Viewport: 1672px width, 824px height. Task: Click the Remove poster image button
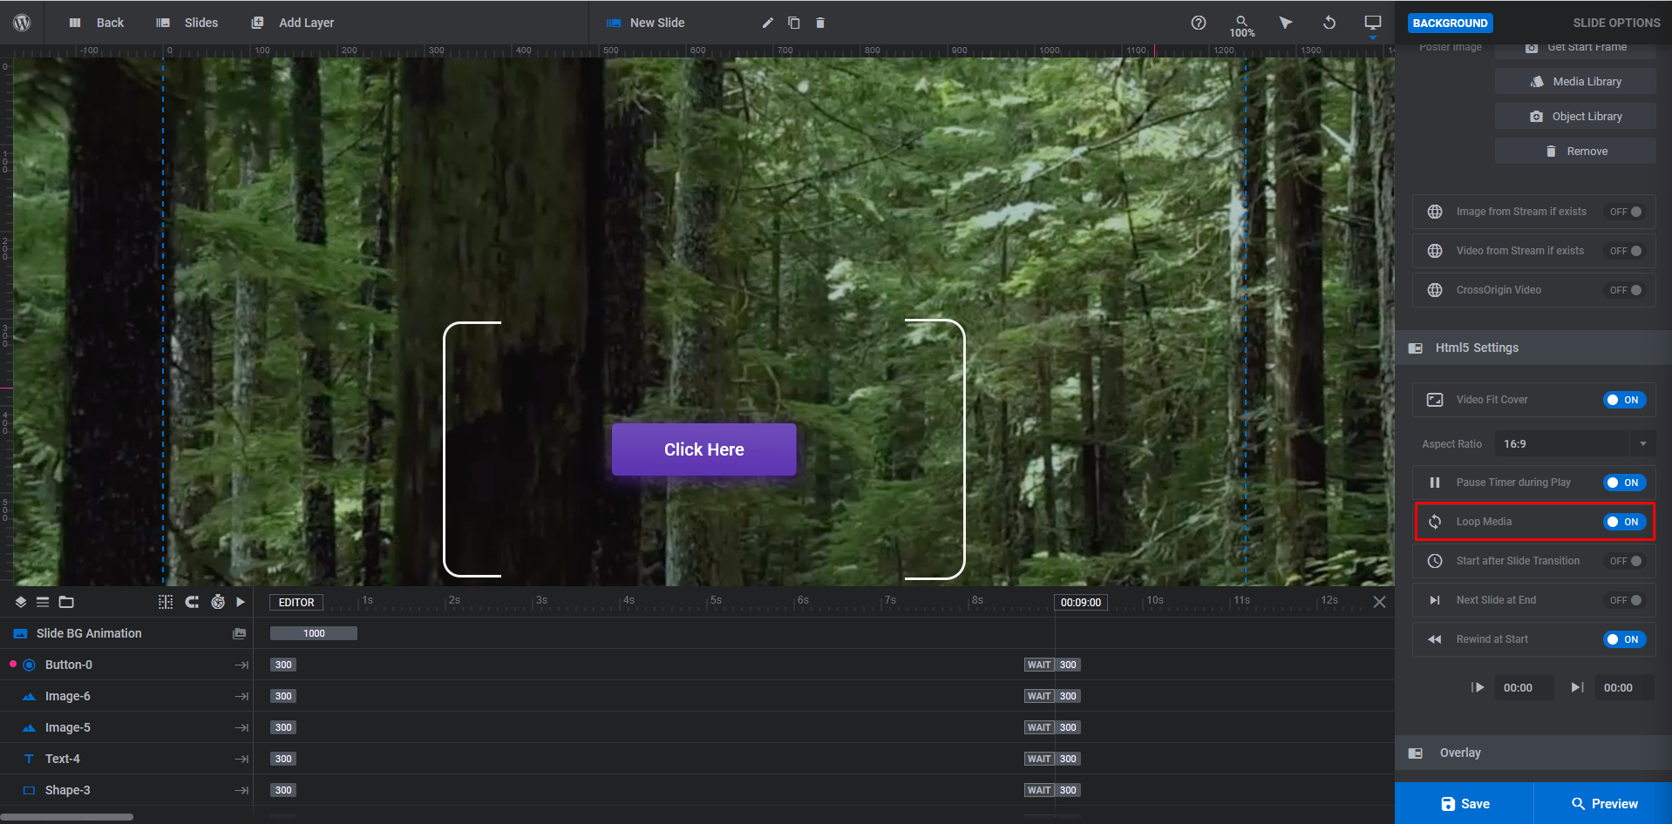[1575, 151]
